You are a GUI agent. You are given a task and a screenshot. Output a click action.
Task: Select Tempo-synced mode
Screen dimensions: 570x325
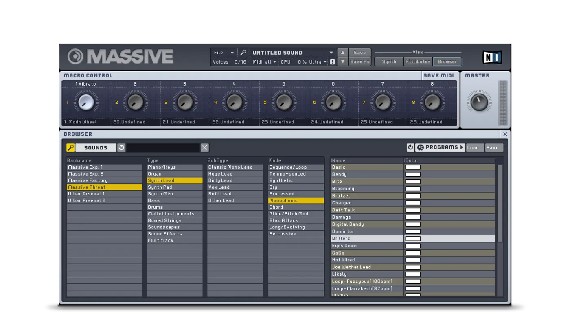296,174
